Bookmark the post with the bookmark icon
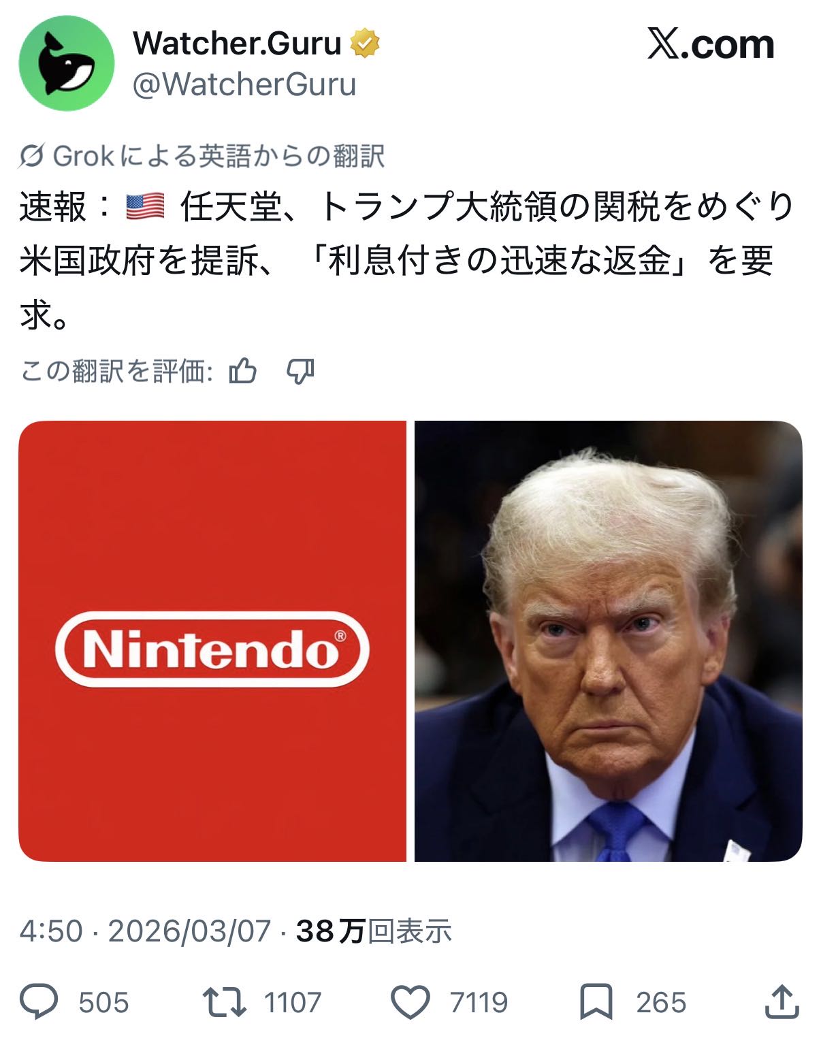The width and height of the screenshot is (821, 1047). [596, 1002]
